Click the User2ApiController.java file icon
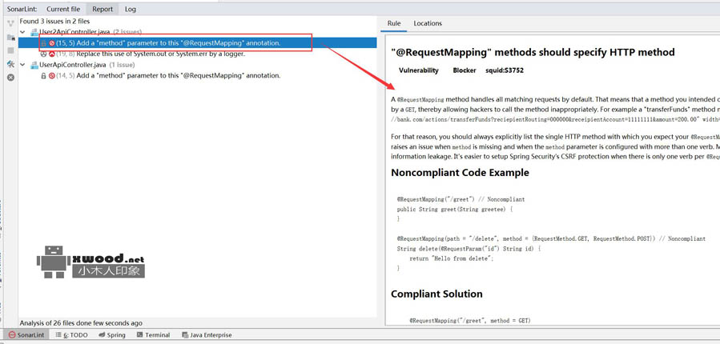This screenshot has width=720, height=344. (x=34, y=33)
